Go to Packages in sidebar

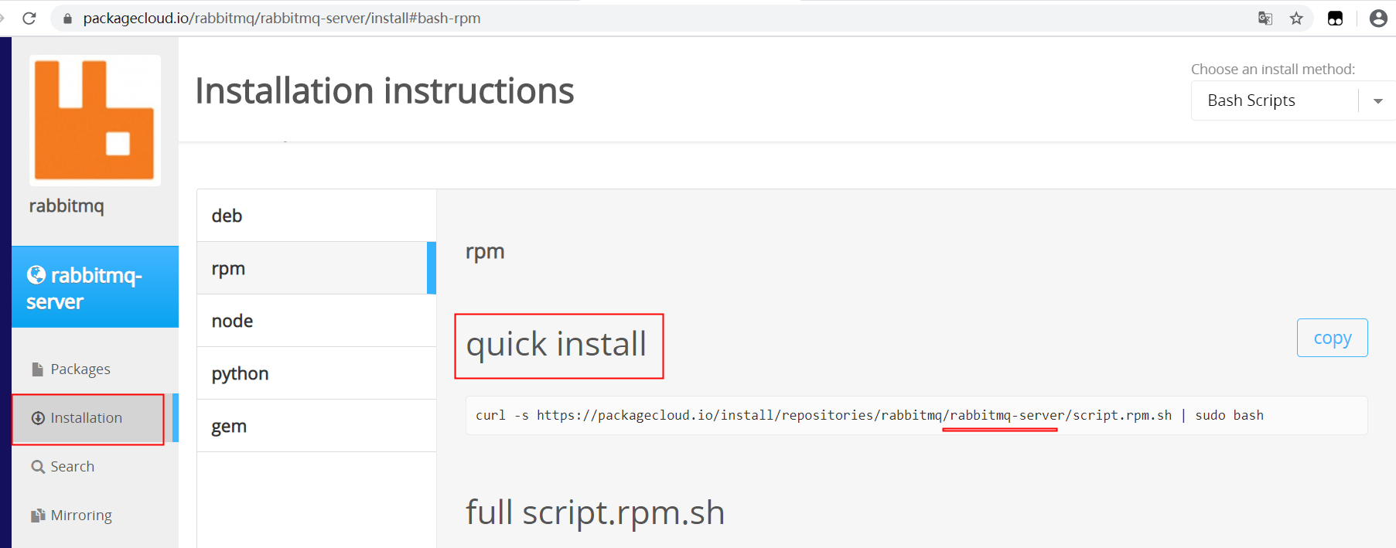pos(80,369)
